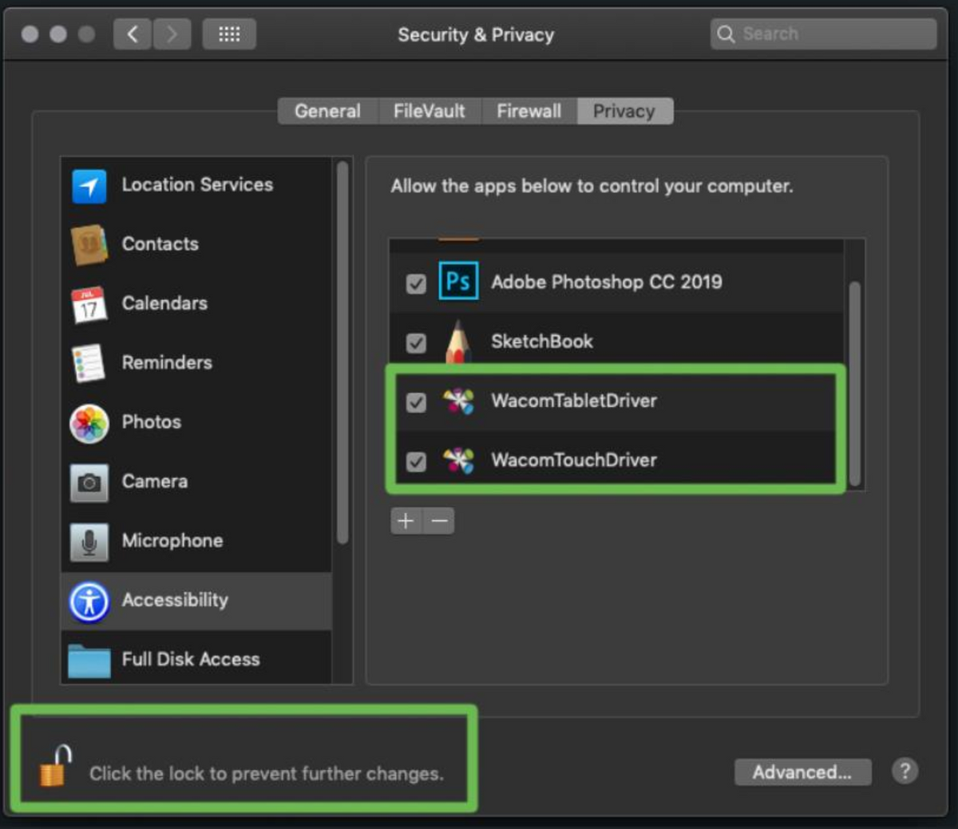Switch to the FileVault tab
The height and width of the screenshot is (829, 958).
tap(429, 112)
